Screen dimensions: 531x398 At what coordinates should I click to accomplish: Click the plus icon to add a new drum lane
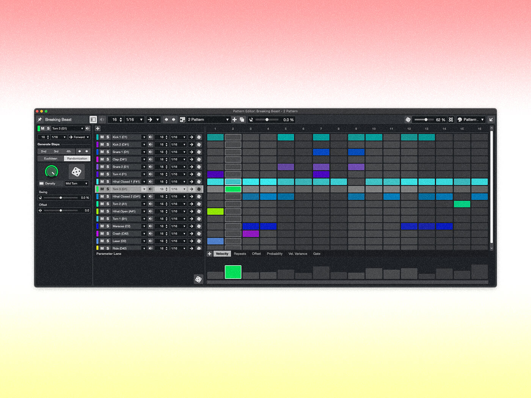97,128
